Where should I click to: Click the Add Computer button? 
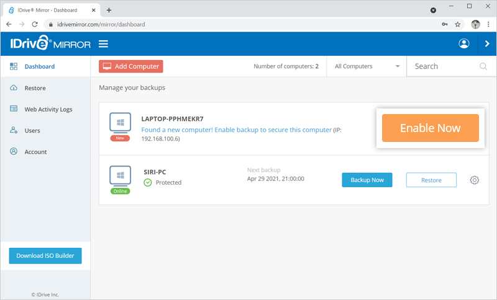pos(131,66)
